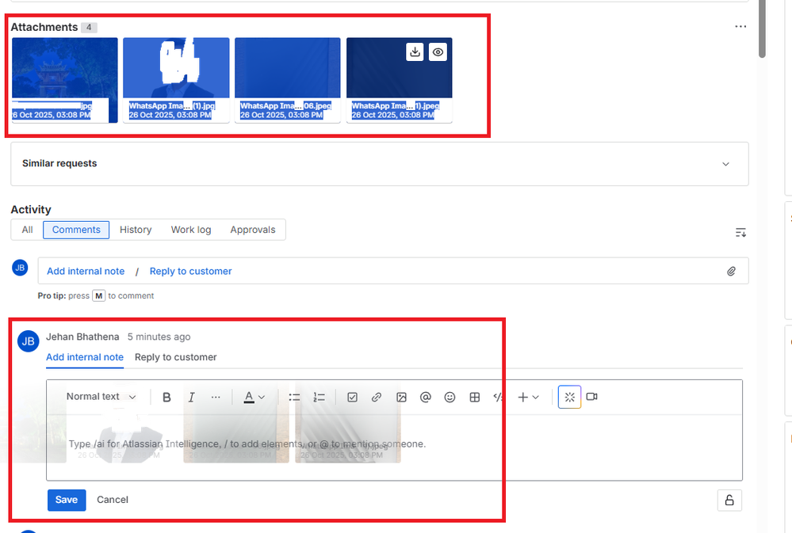Click into the comment text area

[x=394, y=447]
